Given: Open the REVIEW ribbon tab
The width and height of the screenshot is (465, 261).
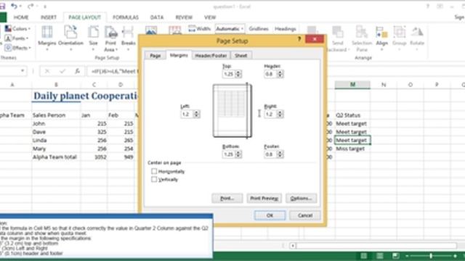Looking at the screenshot, I should tap(184, 17).
